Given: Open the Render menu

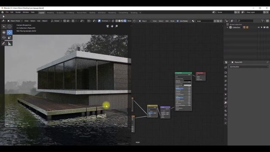Looking at the screenshot, I should 18,12.
